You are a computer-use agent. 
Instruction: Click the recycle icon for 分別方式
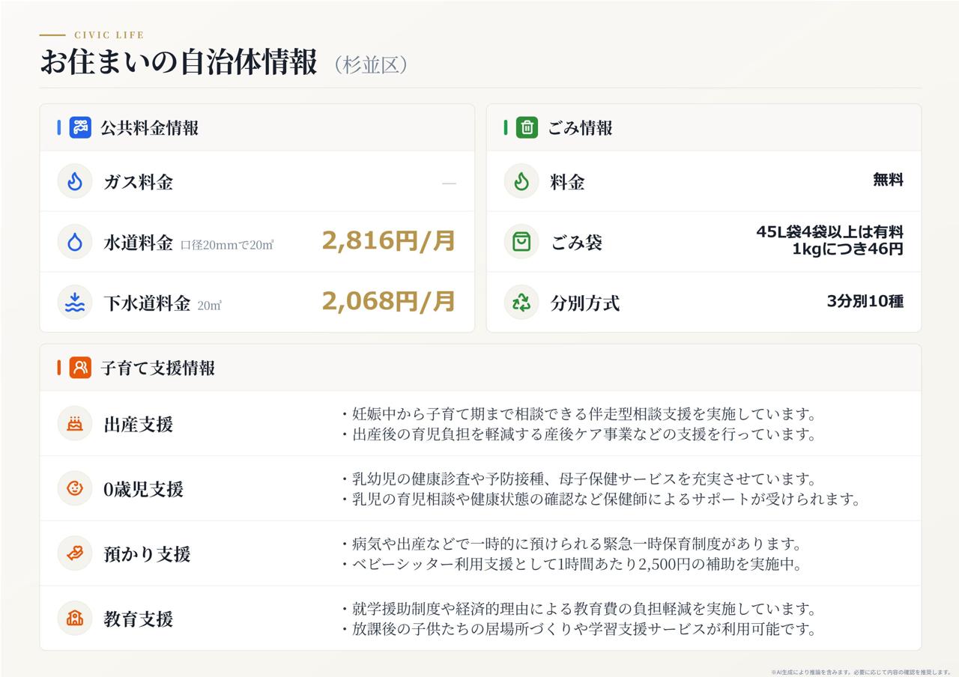pyautogui.click(x=521, y=303)
